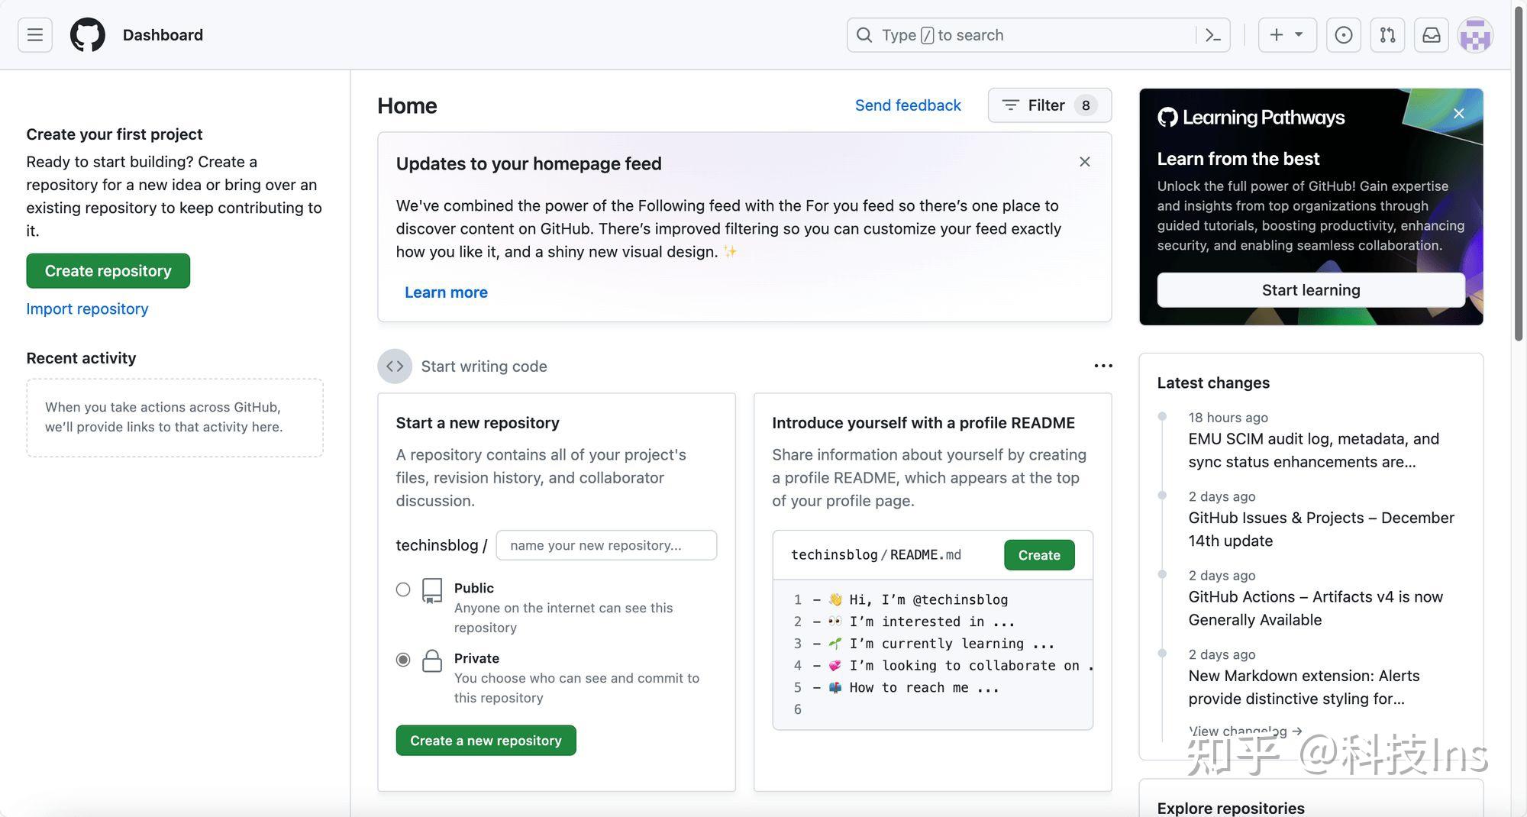Open the options menu on Start writing code
The height and width of the screenshot is (817, 1527).
(x=1102, y=366)
